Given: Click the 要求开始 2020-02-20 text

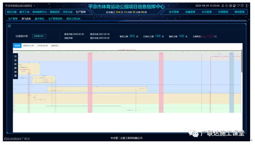Looking at the screenshot, I should pos(74,34).
